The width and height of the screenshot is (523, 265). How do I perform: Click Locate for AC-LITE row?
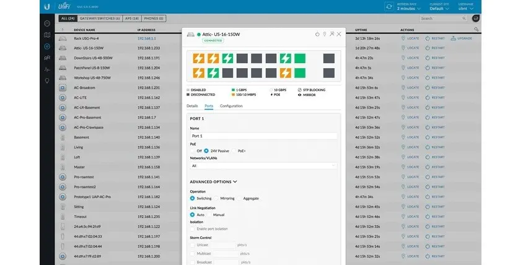[410, 97]
